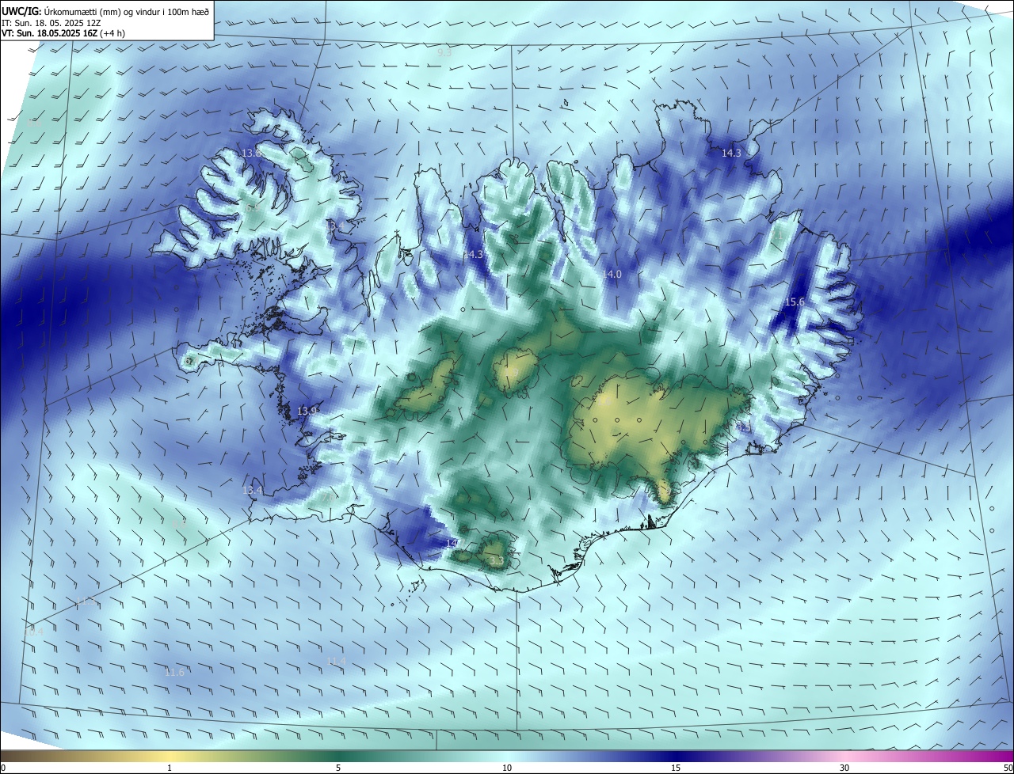
Task: Click the '50' tick label on the color scale
Action: point(1008,768)
